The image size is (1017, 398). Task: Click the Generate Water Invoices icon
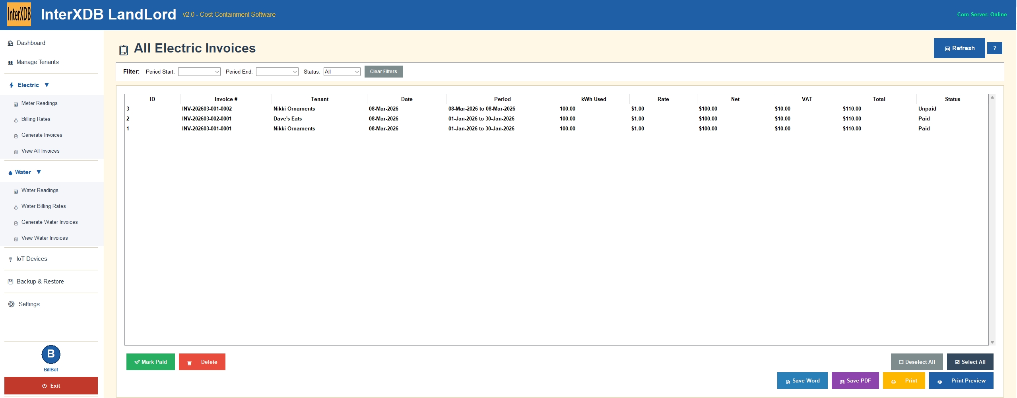coord(16,223)
